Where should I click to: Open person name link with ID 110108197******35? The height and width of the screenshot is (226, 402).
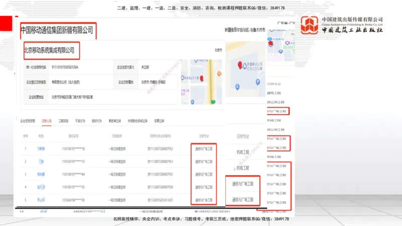[x=41, y=187]
